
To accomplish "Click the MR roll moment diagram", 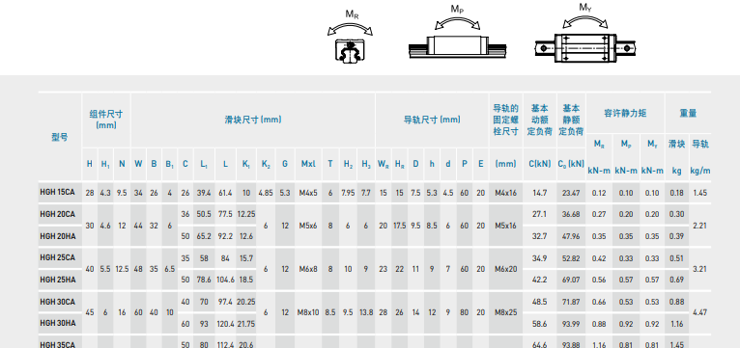I will [x=350, y=36].
